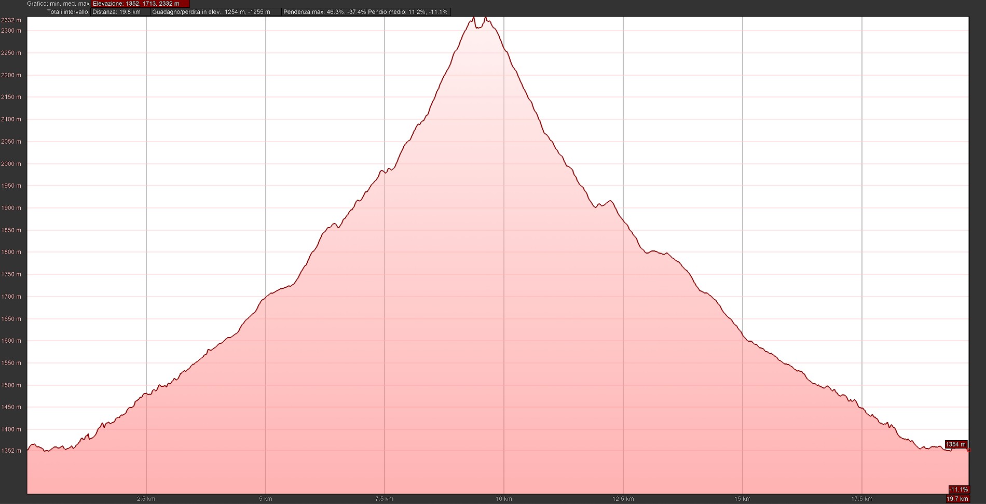Click the Pendenza max readout
Viewport: 986px width, 504px height.
(324, 12)
